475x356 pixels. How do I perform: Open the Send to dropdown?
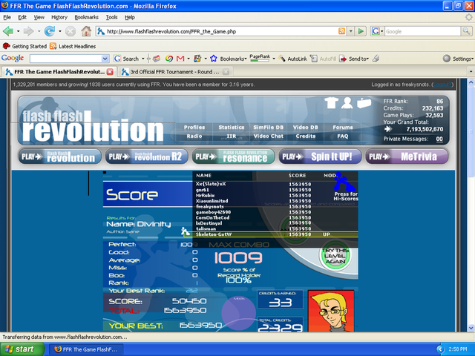(x=368, y=59)
